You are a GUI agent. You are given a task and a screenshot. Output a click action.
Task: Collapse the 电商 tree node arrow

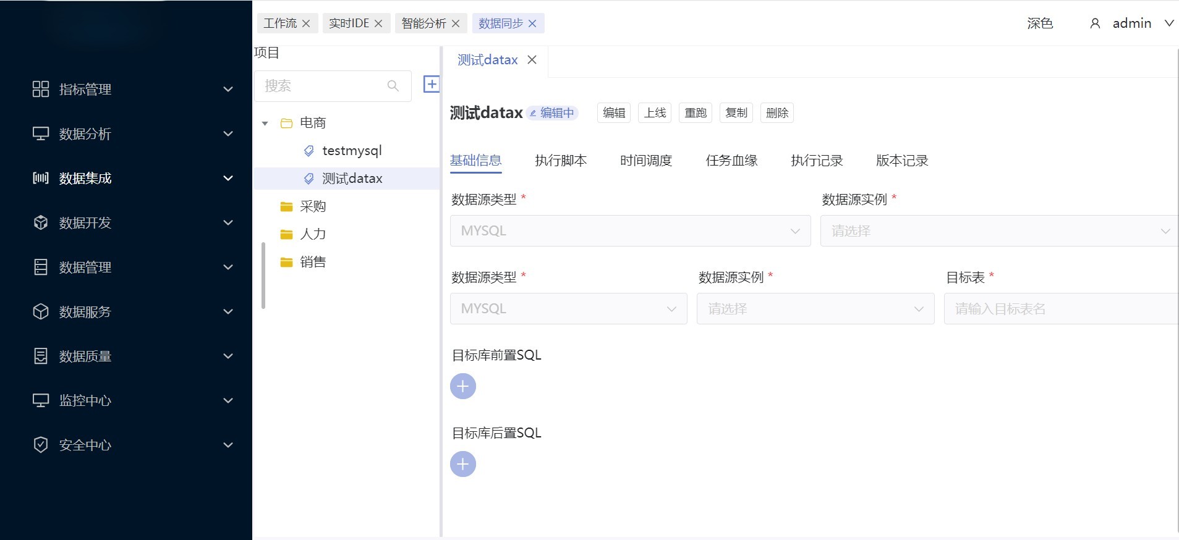265,124
